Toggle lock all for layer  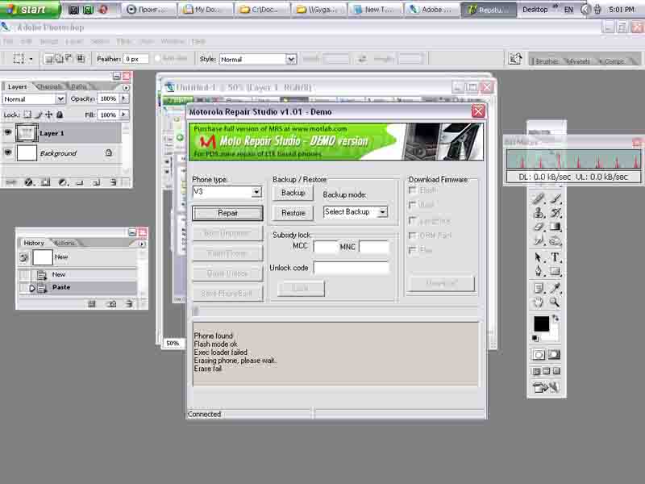click(x=60, y=115)
